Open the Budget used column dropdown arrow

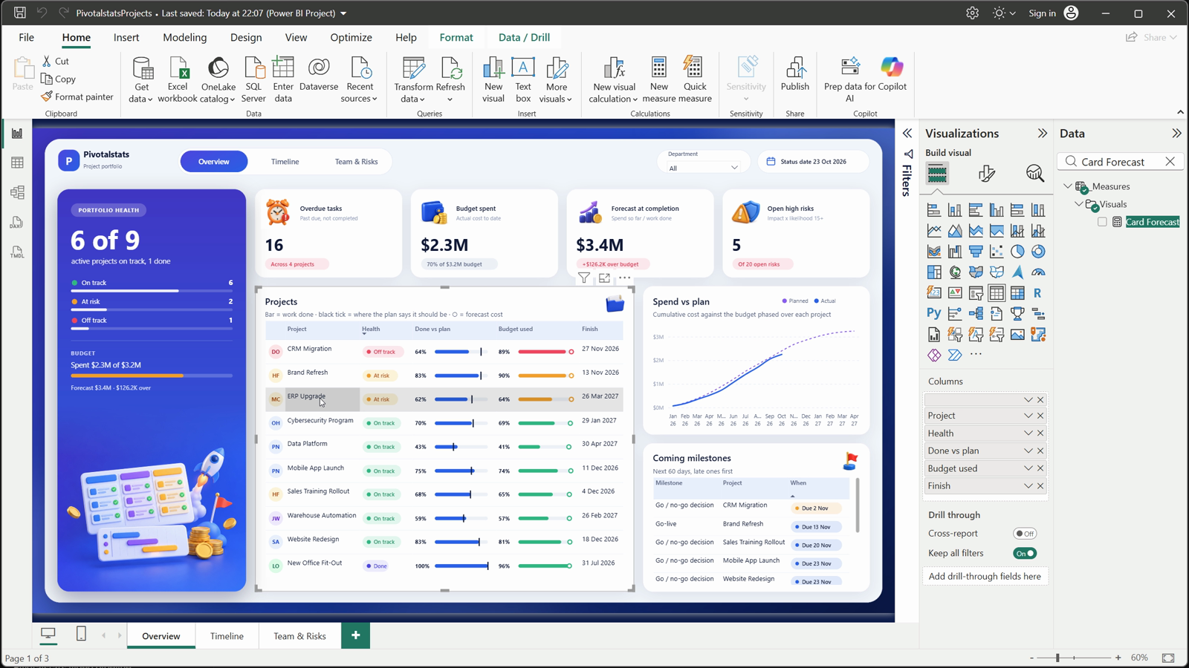[x=1028, y=468]
